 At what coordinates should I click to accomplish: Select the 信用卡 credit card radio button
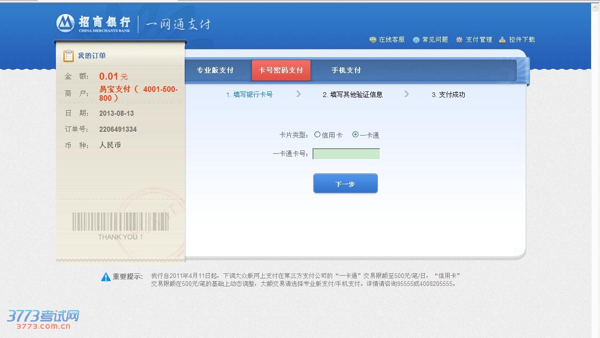[318, 135]
